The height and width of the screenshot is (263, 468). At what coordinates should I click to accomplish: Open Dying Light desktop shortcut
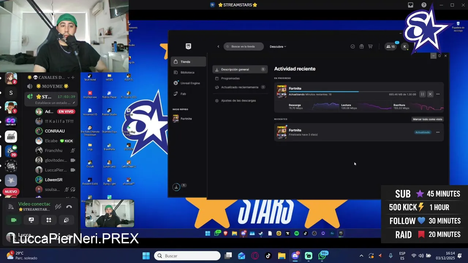point(109,182)
